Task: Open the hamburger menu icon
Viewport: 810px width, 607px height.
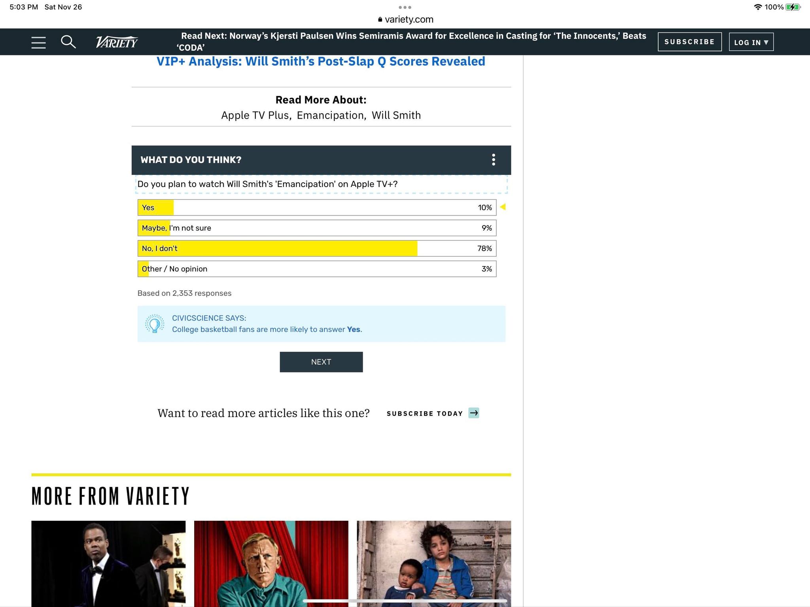Action: pos(38,42)
